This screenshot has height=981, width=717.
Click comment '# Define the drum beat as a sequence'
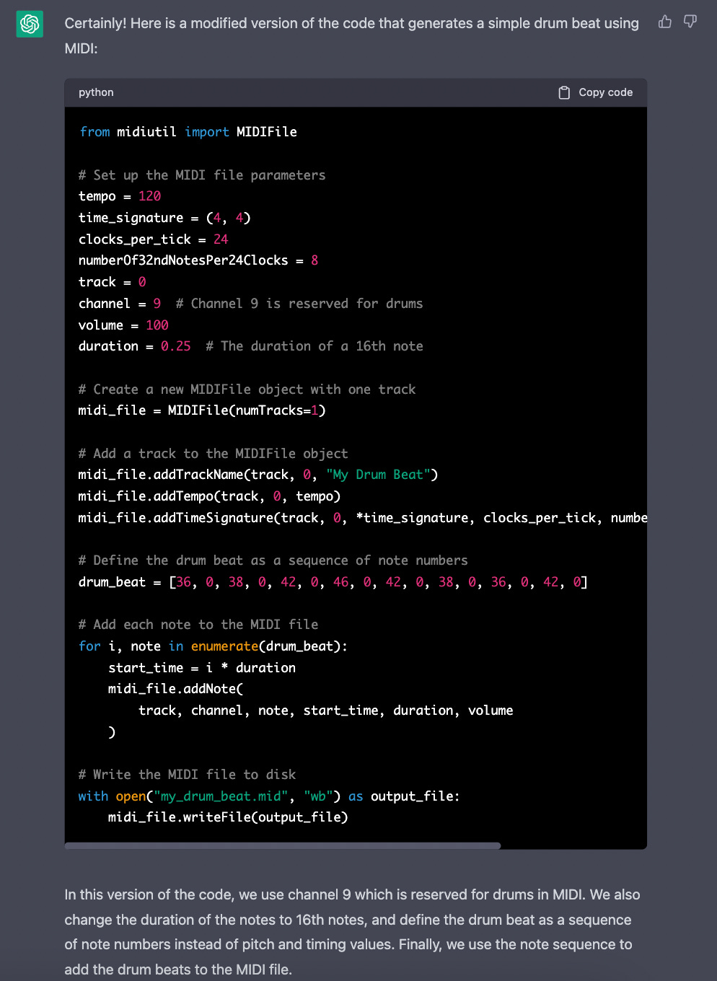[x=273, y=560]
